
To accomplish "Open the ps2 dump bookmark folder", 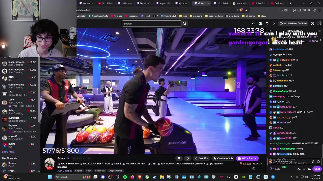I will pyautogui.click(x=196, y=16).
